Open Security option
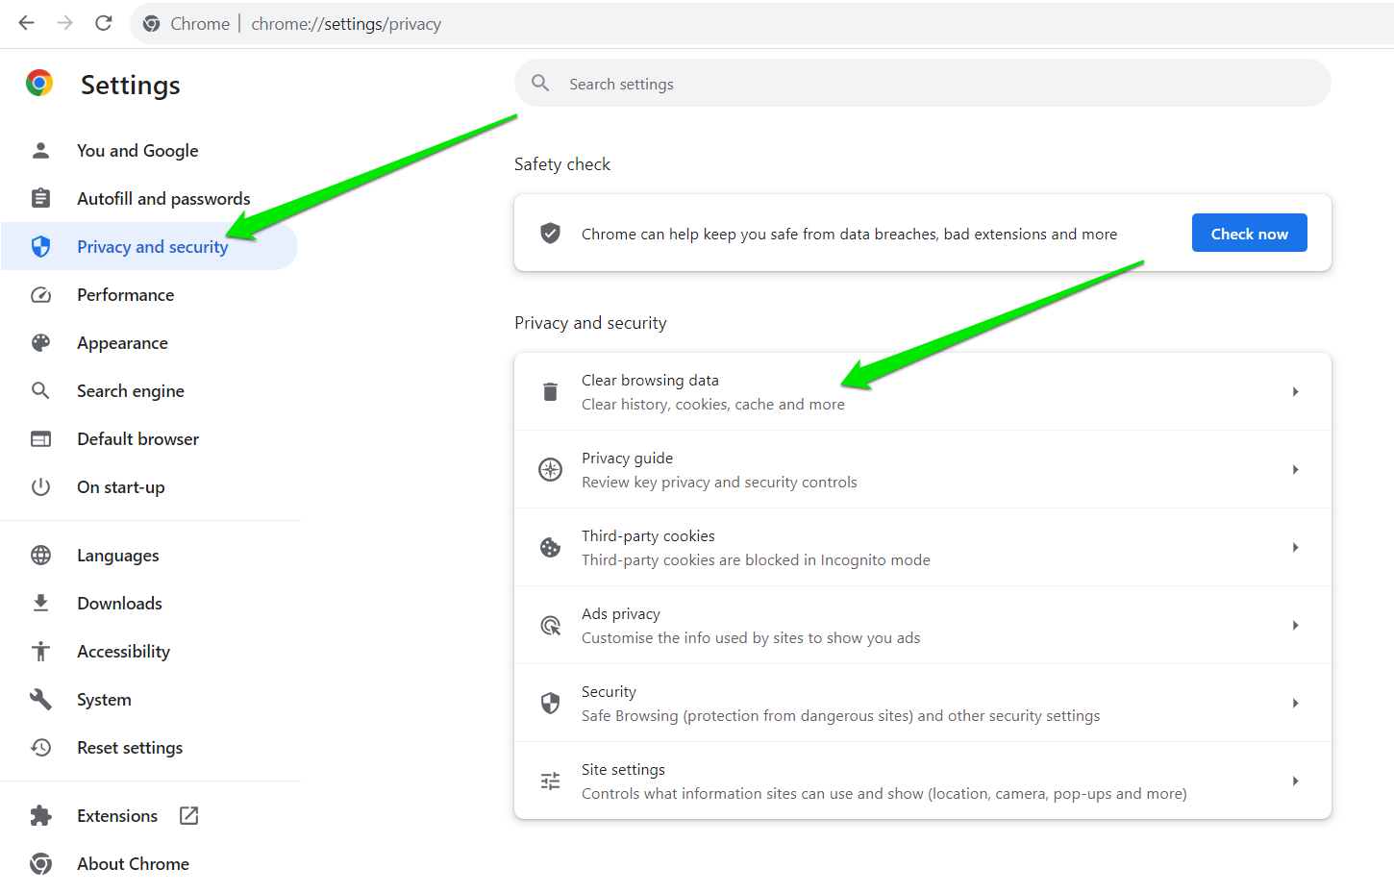Image resolution: width=1394 pixels, height=893 pixels. (923, 703)
